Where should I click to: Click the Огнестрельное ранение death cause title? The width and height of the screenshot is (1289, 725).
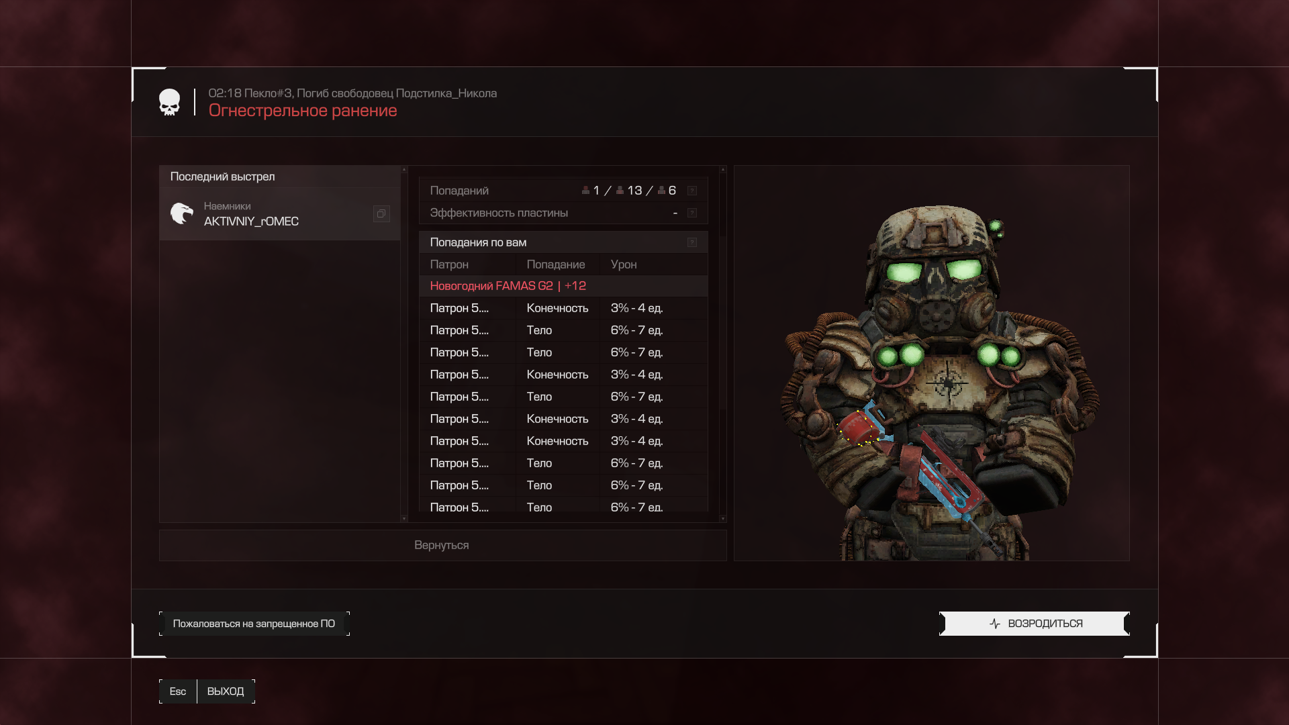[303, 111]
